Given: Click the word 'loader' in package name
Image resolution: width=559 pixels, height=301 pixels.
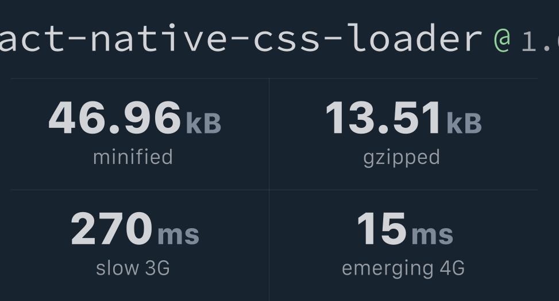Looking at the screenshot, I should [x=415, y=38].
